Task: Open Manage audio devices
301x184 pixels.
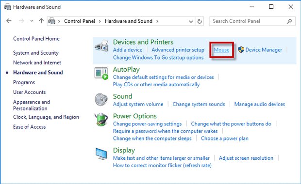Action: (260, 104)
